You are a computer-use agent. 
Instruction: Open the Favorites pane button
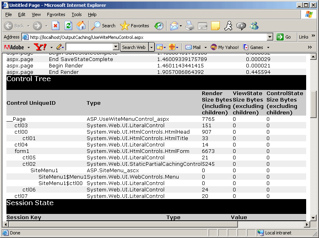(x=135, y=26)
